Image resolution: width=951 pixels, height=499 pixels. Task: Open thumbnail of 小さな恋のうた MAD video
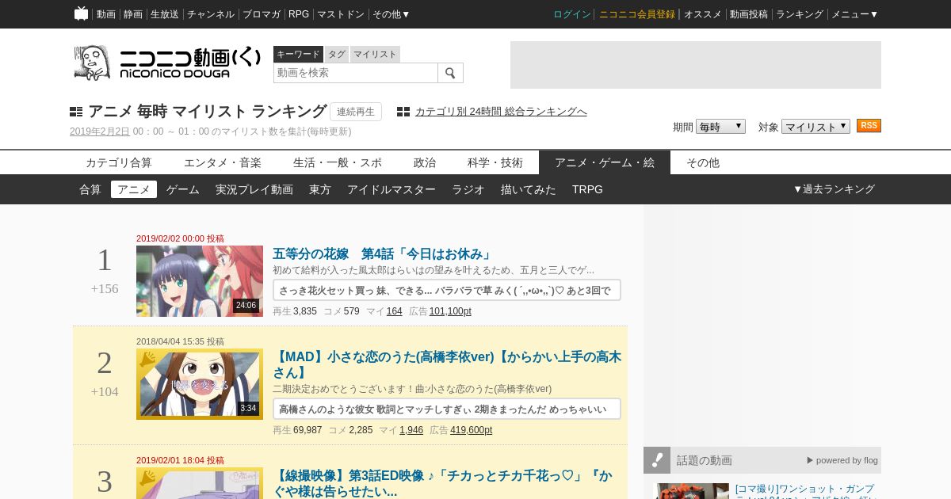(200, 384)
